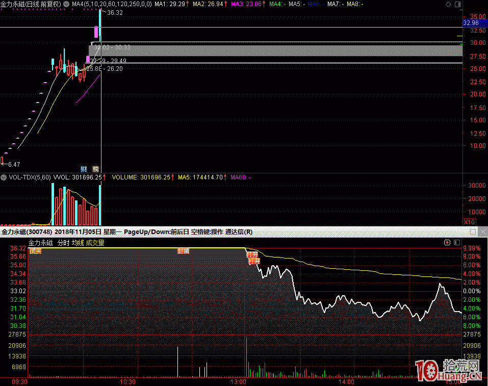
Task: Click the MA3: 23.86 value
Action: click(x=246, y=4)
